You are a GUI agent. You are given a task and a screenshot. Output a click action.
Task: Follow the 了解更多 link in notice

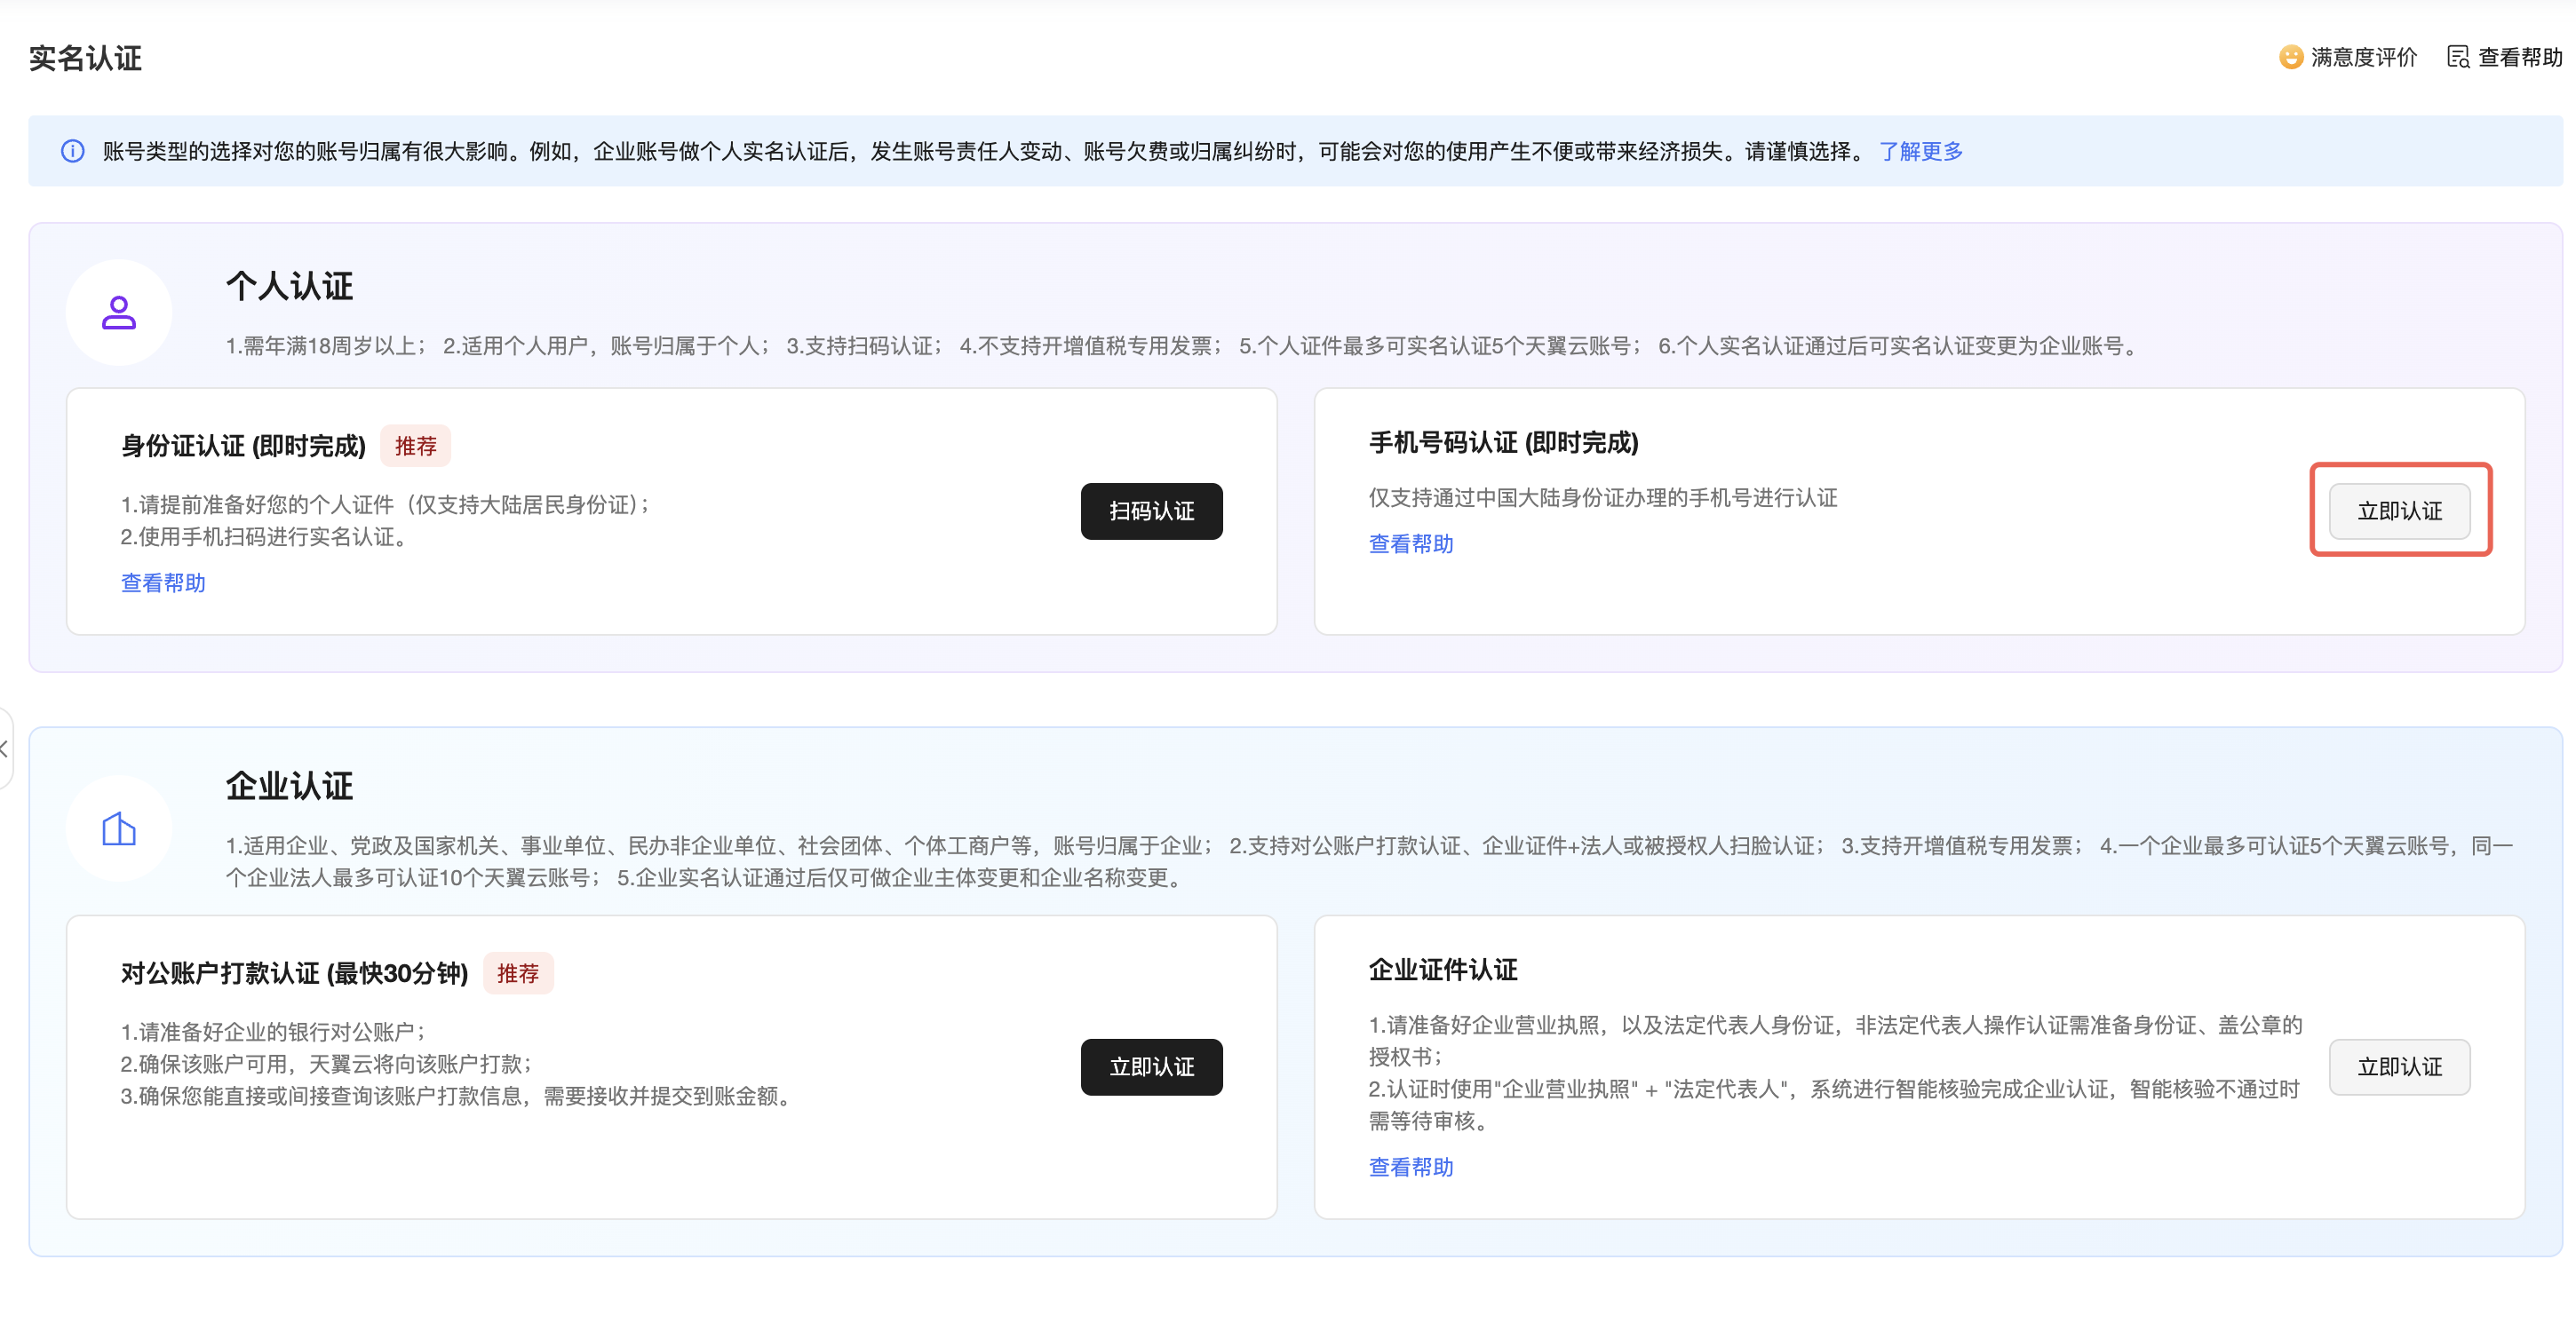click(x=1921, y=151)
